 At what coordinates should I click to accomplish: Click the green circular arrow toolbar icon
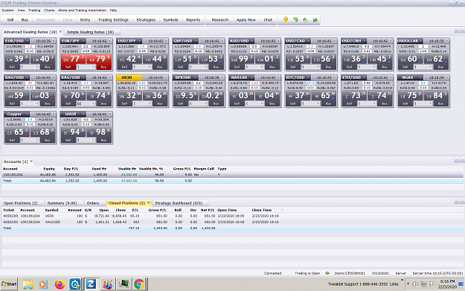click(x=295, y=19)
